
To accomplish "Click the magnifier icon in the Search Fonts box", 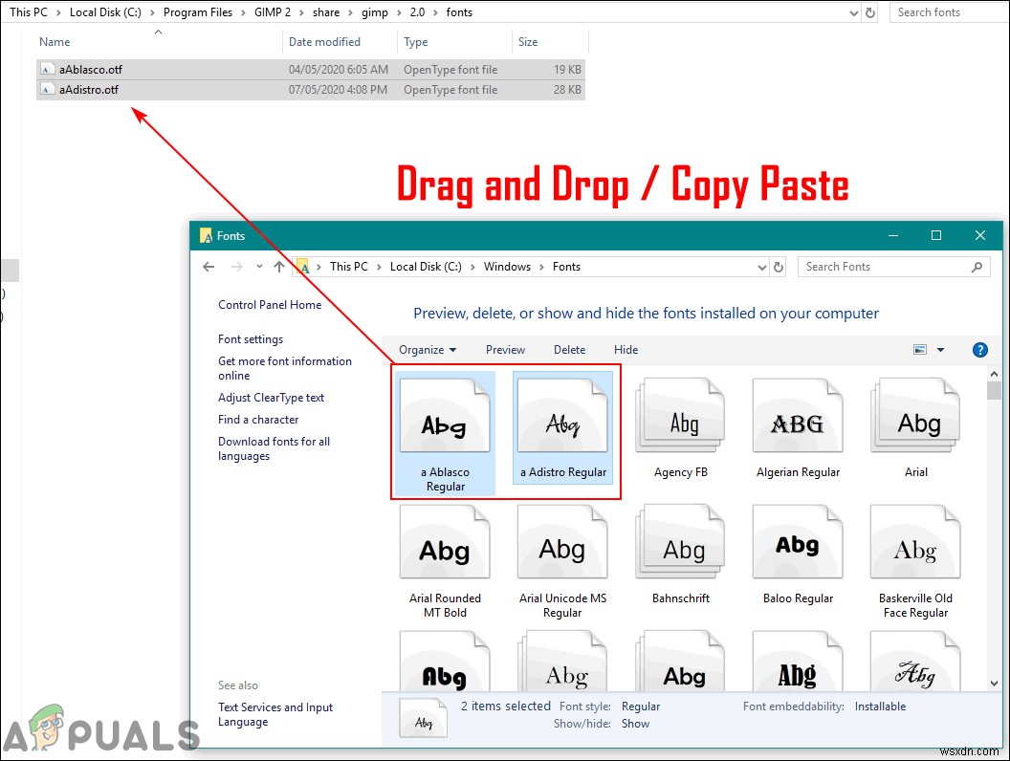I will pos(977,267).
